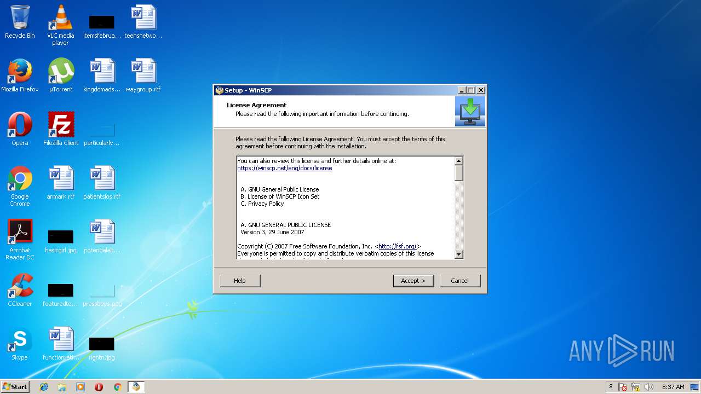
Task: Click the 'Version 3, 29 June 2007' text
Action: point(272,232)
